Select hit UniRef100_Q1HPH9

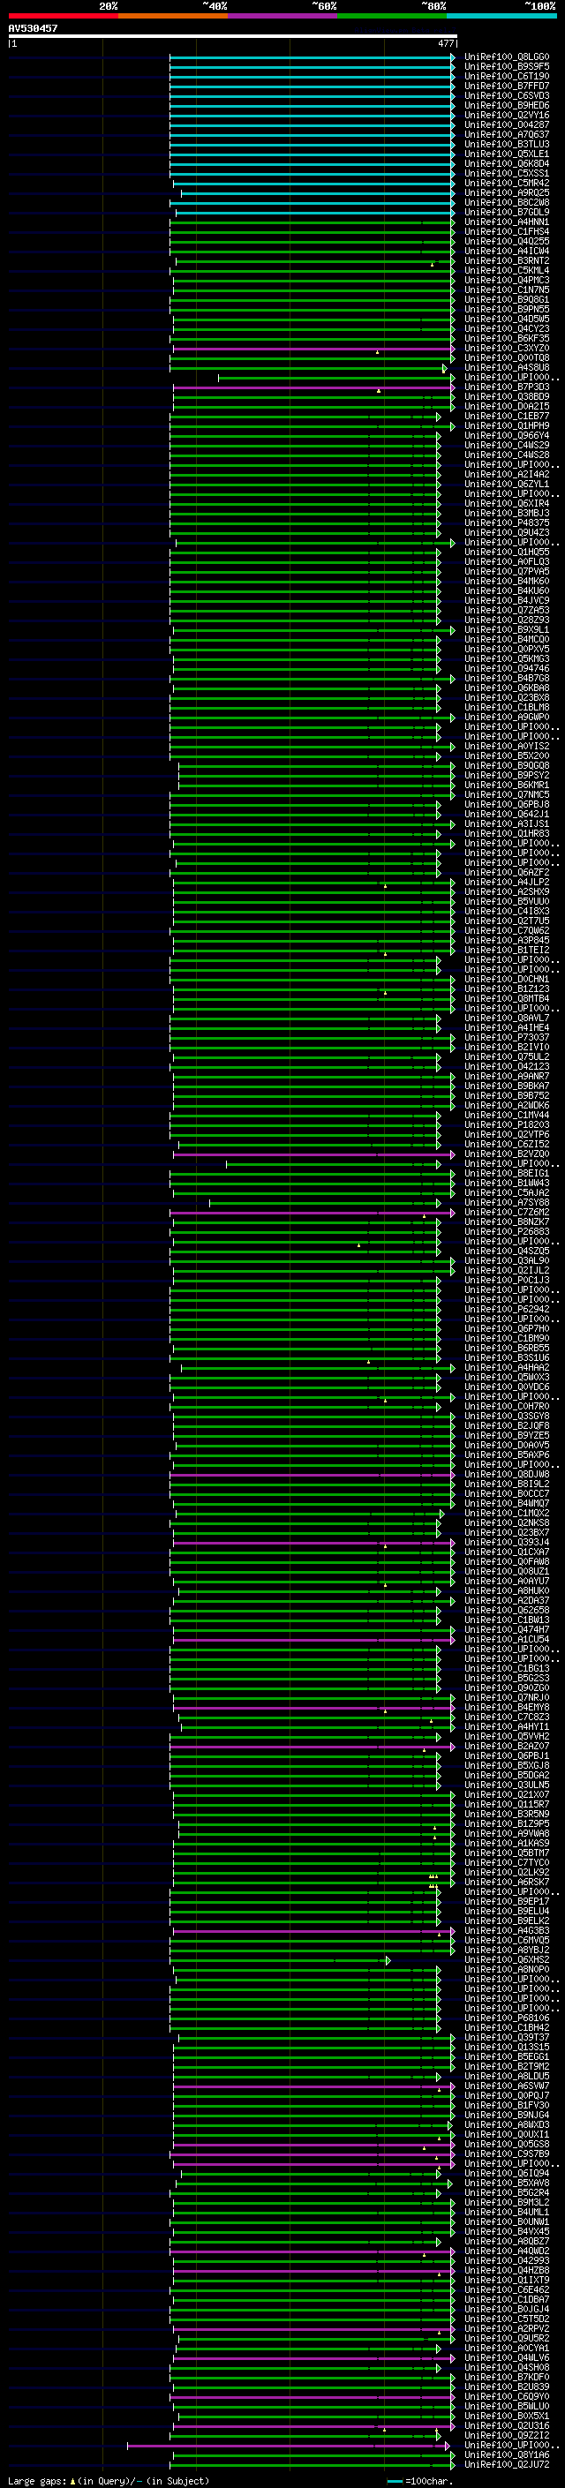tap(506, 426)
